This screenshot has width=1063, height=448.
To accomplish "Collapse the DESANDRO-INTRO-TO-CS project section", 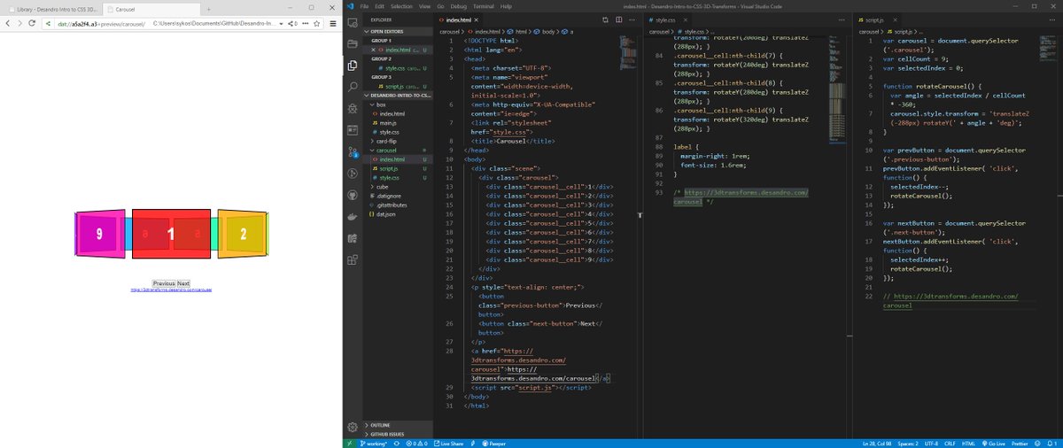I will (399, 95).
